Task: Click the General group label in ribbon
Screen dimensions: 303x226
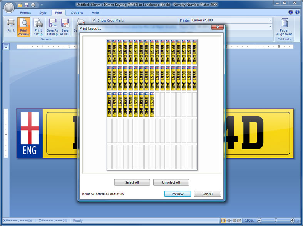Action: point(46,39)
